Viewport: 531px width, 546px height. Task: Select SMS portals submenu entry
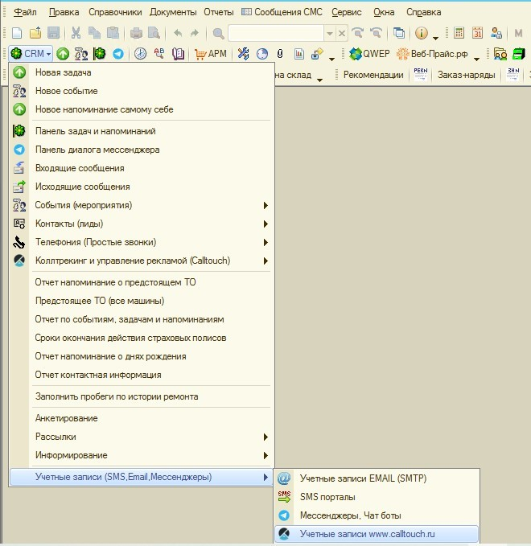[x=327, y=497]
